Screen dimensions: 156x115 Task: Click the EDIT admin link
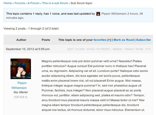[x=70, y=49]
